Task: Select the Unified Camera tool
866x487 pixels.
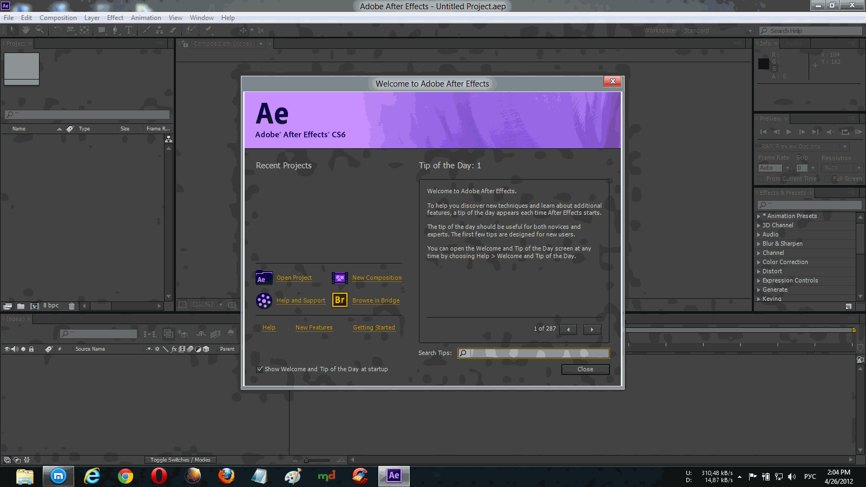Action: click(70, 30)
